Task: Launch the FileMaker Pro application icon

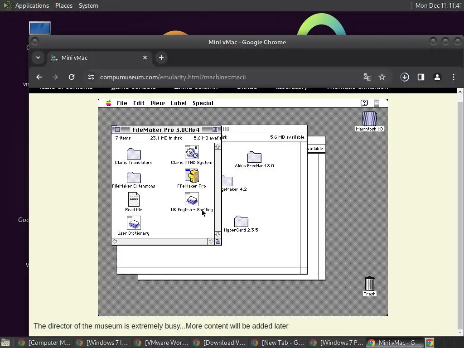Action: [x=192, y=176]
